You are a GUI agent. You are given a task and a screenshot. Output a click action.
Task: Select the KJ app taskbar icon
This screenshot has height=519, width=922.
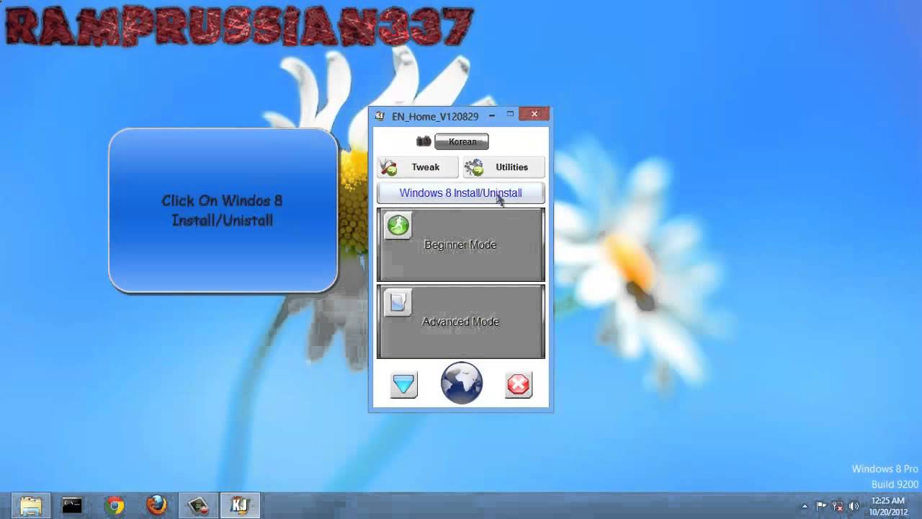tap(239, 505)
